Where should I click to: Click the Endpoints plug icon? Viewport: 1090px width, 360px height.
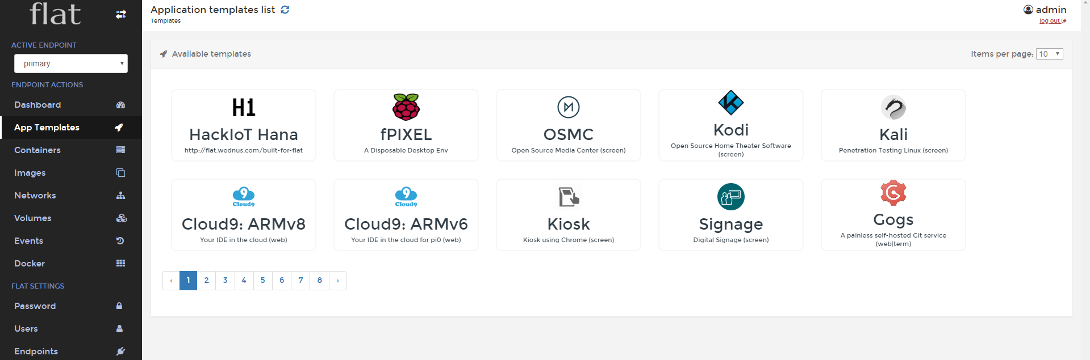(x=120, y=351)
